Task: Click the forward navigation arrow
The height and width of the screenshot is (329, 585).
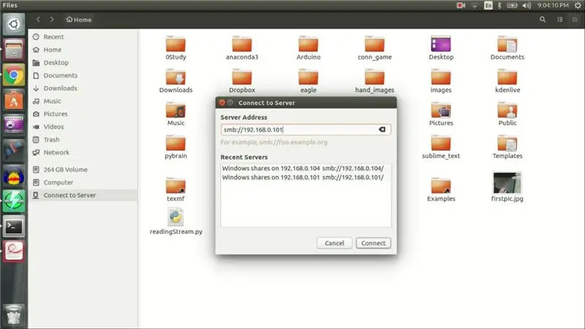Action: click(52, 20)
